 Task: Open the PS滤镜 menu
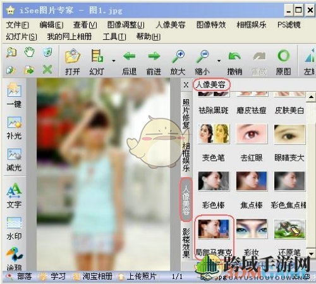289,25
